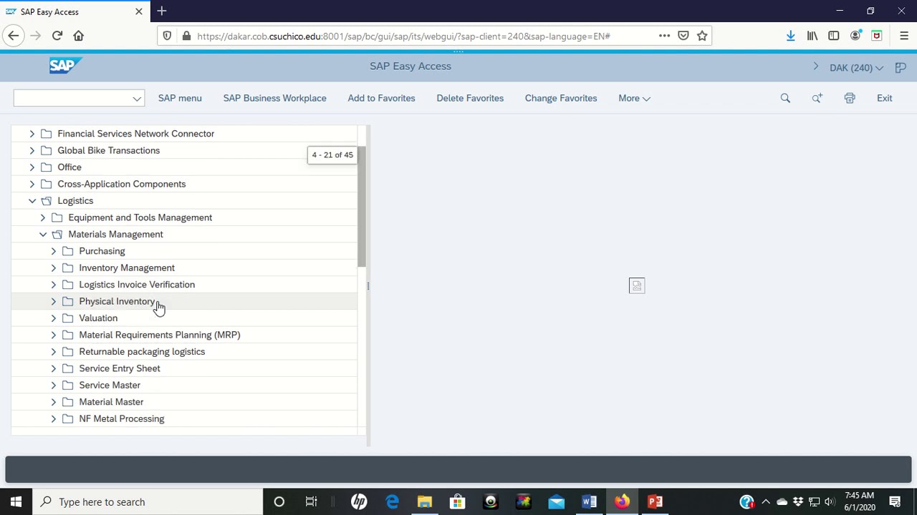Open the Mail app on the taskbar
This screenshot has height=515, width=917.
click(557, 502)
